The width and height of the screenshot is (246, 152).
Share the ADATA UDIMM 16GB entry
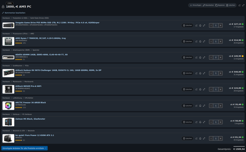pyautogui.click(x=196, y=57)
